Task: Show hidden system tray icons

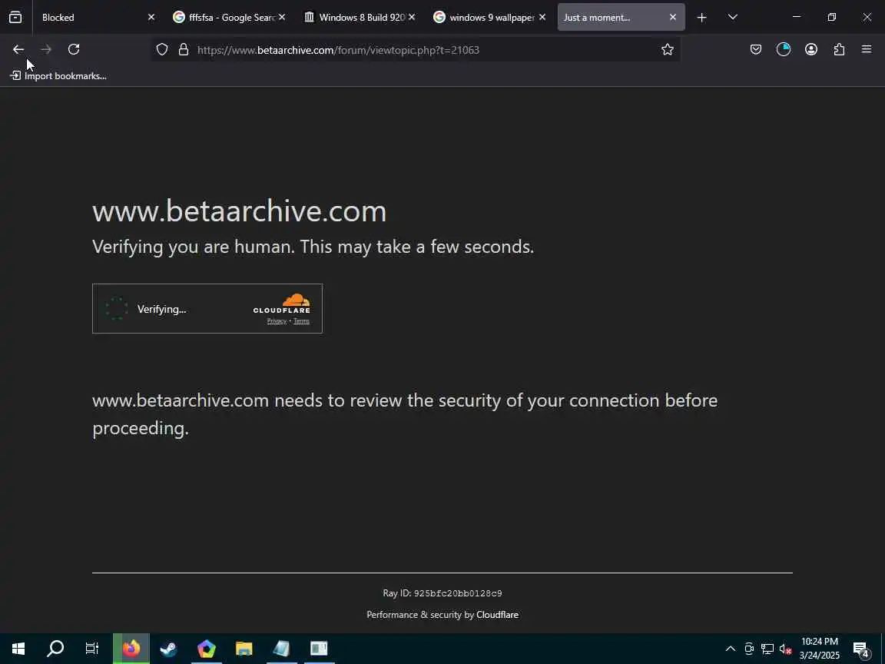Action: coord(731,649)
